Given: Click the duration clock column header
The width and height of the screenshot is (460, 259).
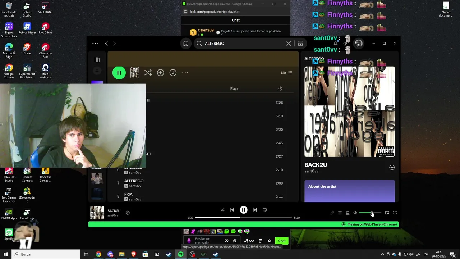Looking at the screenshot, I should click(280, 88).
